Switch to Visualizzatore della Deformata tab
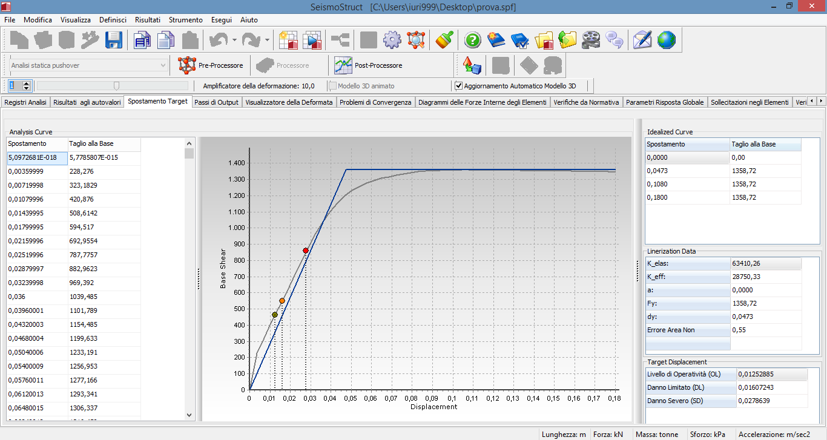Image resolution: width=827 pixels, height=440 pixels. pos(289,102)
